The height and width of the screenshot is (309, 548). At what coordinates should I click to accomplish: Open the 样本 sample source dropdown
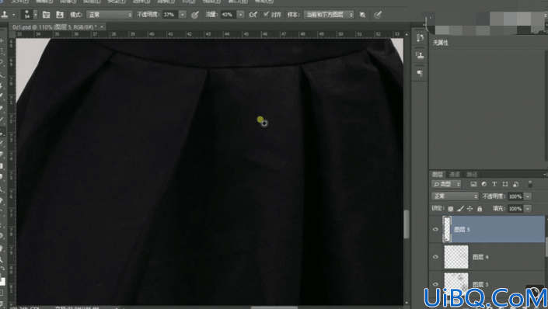pos(329,15)
